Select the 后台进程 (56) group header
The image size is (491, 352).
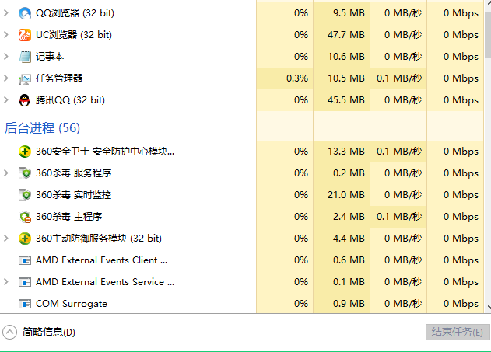click(x=43, y=127)
